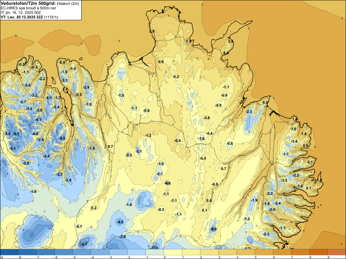The height and width of the screenshot is (259, 346).
Task: Click the valid time 'VT: Lau. 20.12.2025 22Z'
Action: tap(22, 17)
